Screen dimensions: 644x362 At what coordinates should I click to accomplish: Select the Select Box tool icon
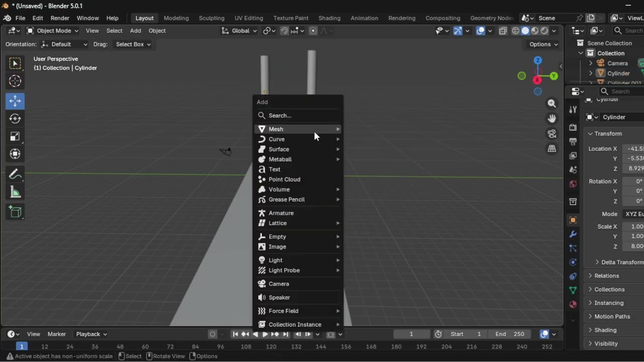[x=15, y=63]
